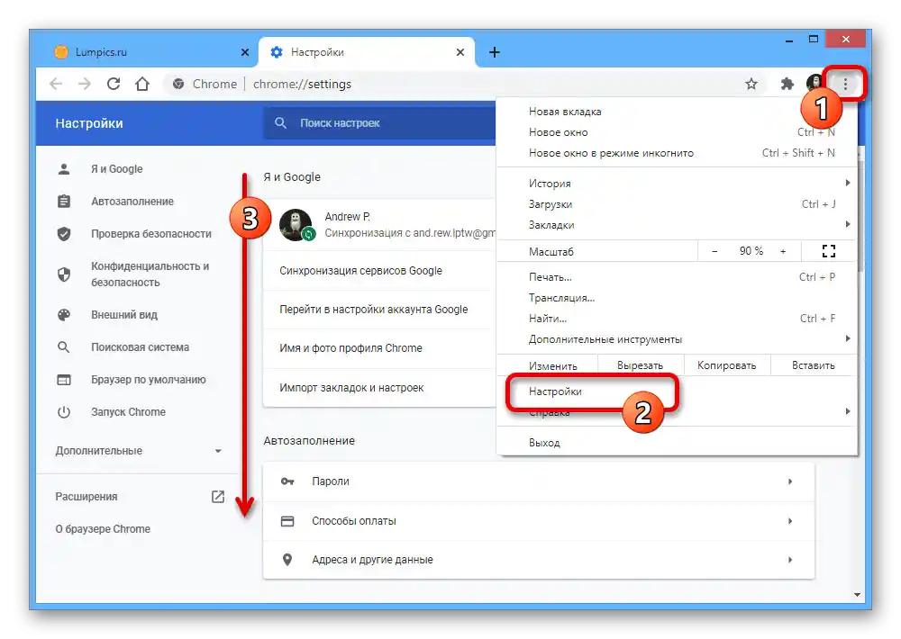This screenshot has width=901, height=639.
Task: Open the extensions puzzle icon
Action: tap(787, 85)
